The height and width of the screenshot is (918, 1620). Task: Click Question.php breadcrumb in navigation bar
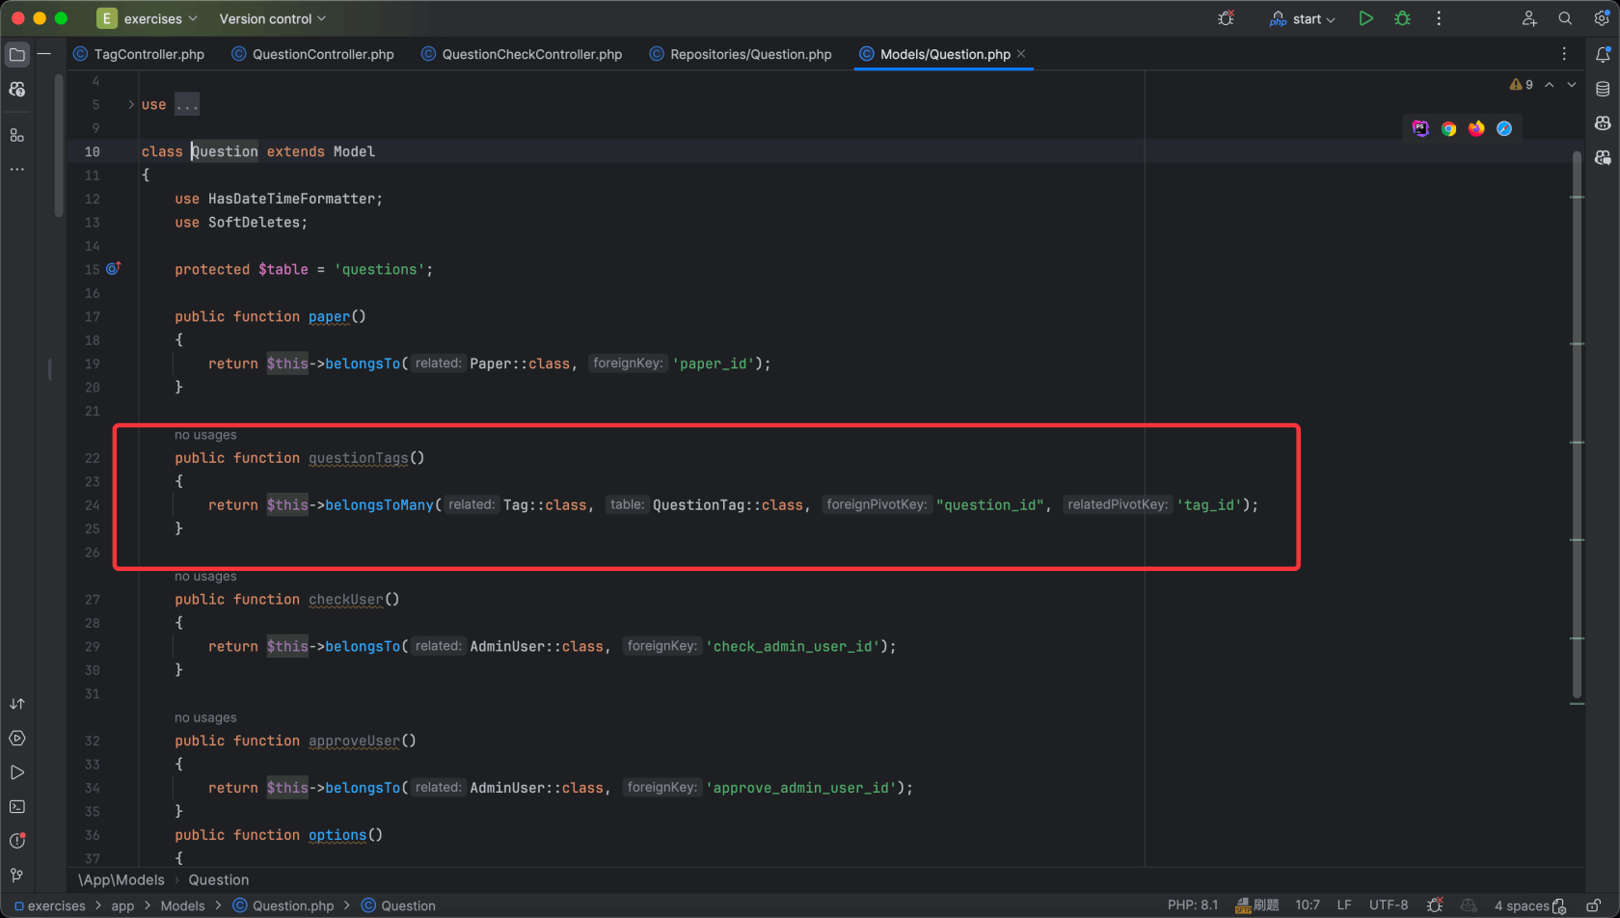click(x=283, y=905)
